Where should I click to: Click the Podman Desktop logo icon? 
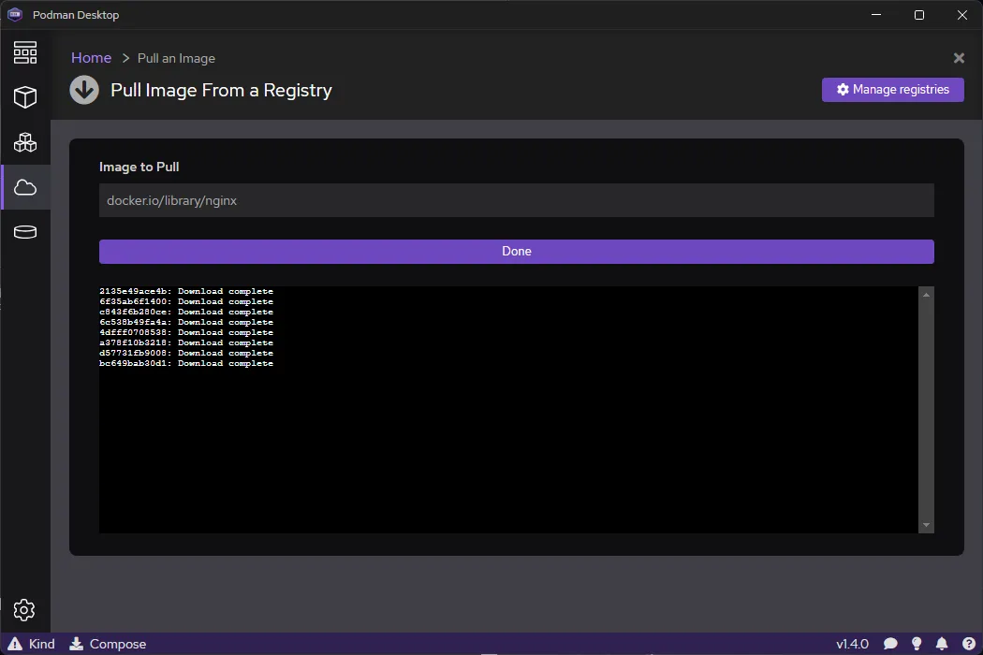[15, 14]
